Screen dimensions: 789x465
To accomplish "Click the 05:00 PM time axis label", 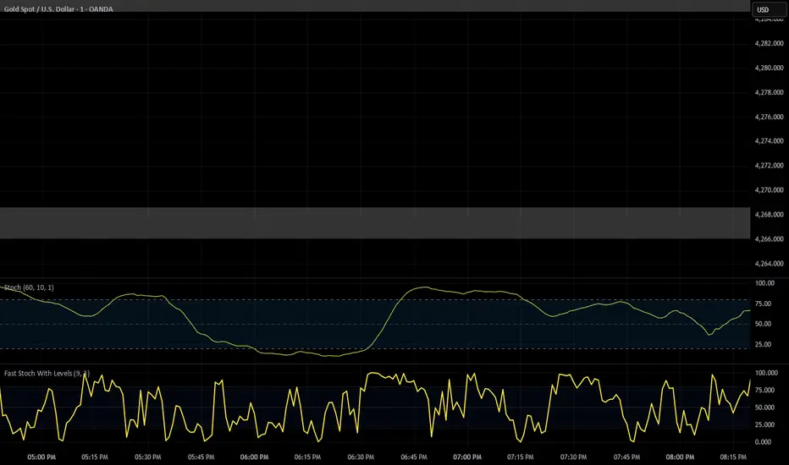I will coord(41,456).
